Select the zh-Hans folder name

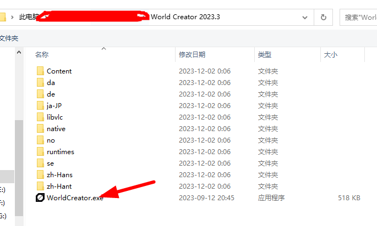coord(59,175)
